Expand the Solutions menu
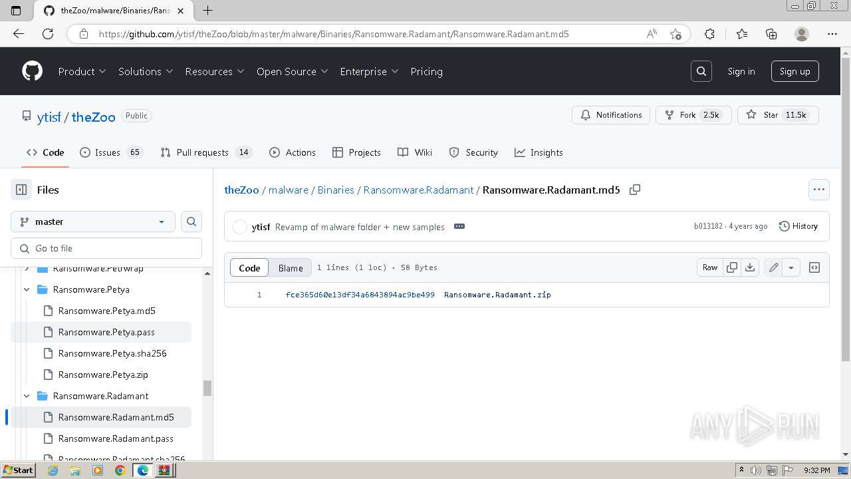The height and width of the screenshot is (479, 851). (x=146, y=71)
